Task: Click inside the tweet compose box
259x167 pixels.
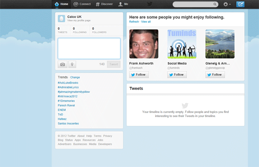Action: coord(89,49)
